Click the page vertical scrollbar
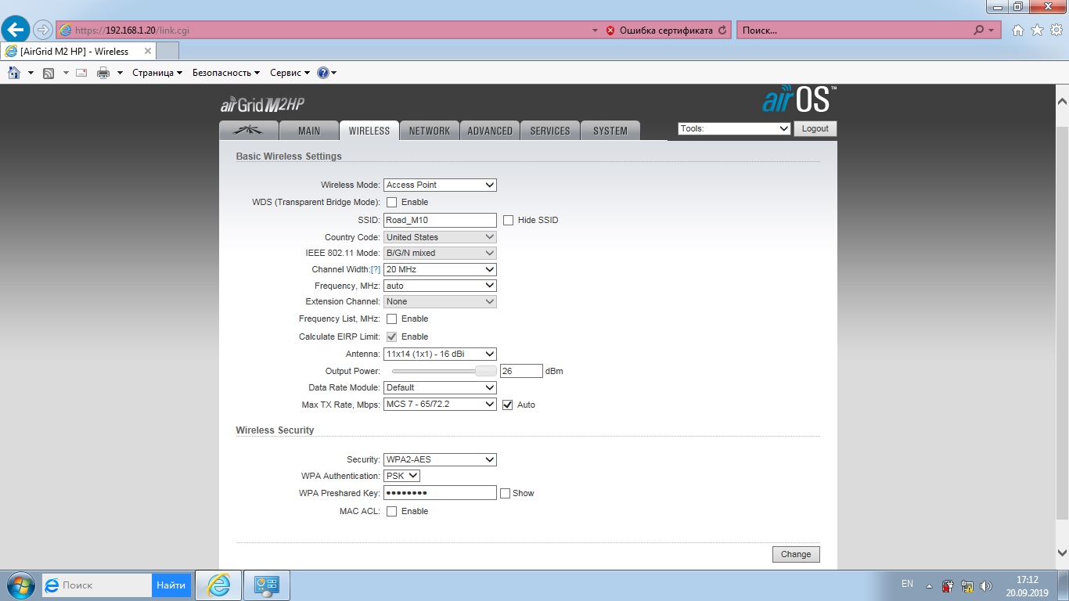1069x601 pixels. click(x=1062, y=327)
